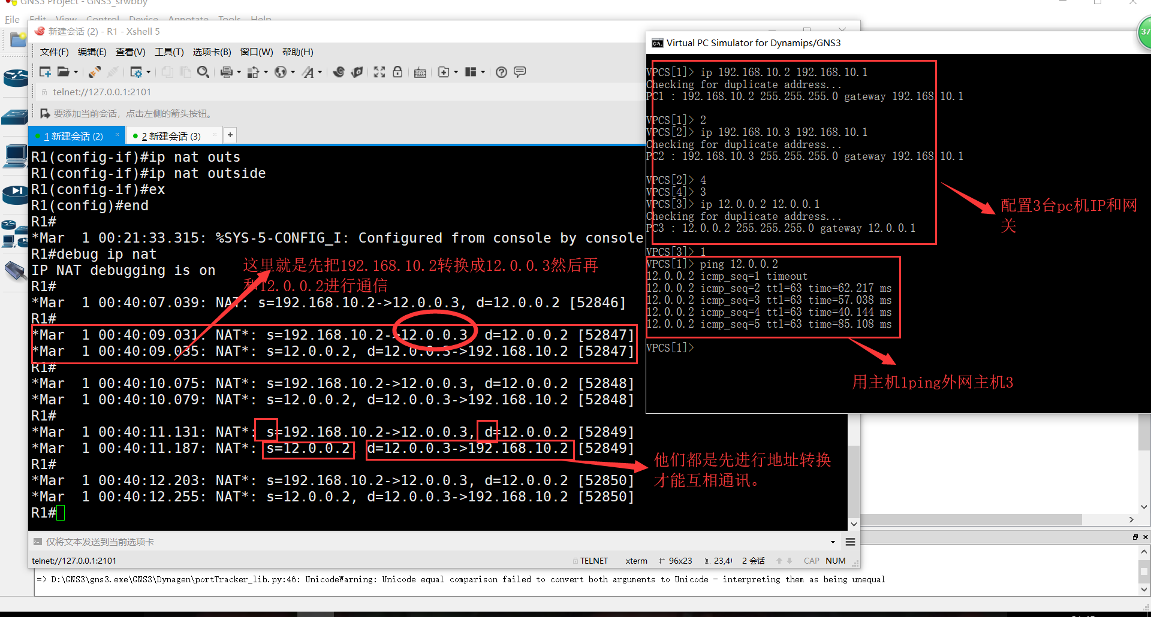Click the GNS3 canvas horizontal scroll right arrow
The image size is (1151, 617).
1131,520
